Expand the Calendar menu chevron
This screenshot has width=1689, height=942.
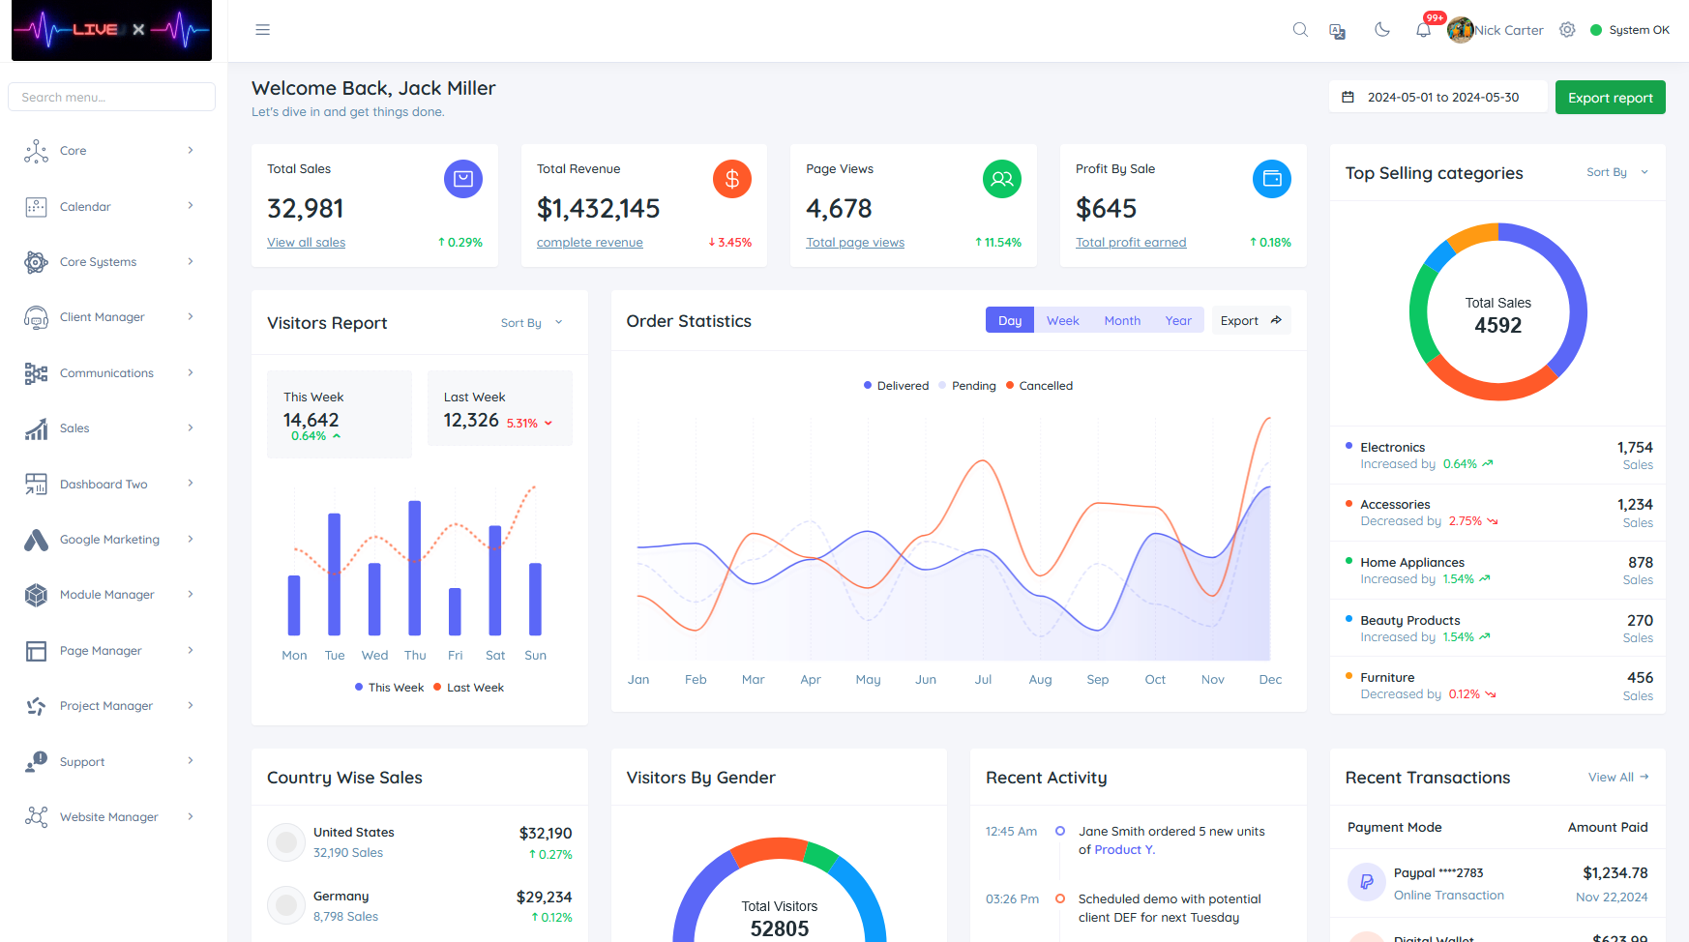(191, 205)
